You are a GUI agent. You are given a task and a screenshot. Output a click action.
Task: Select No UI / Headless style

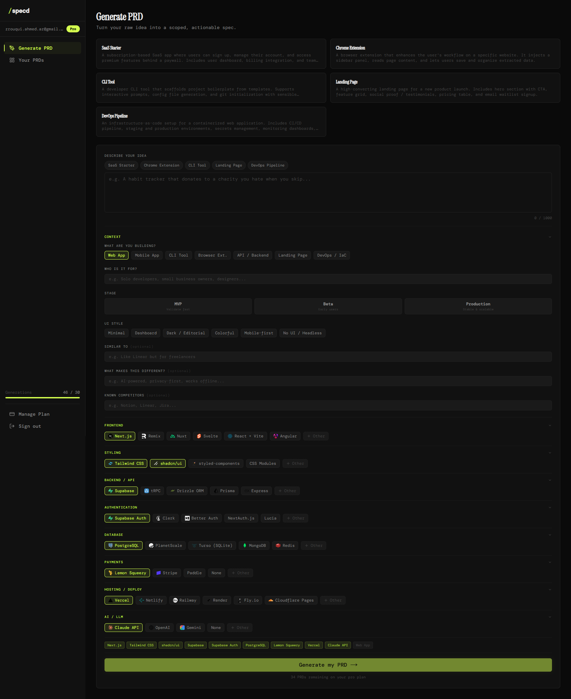pos(302,333)
